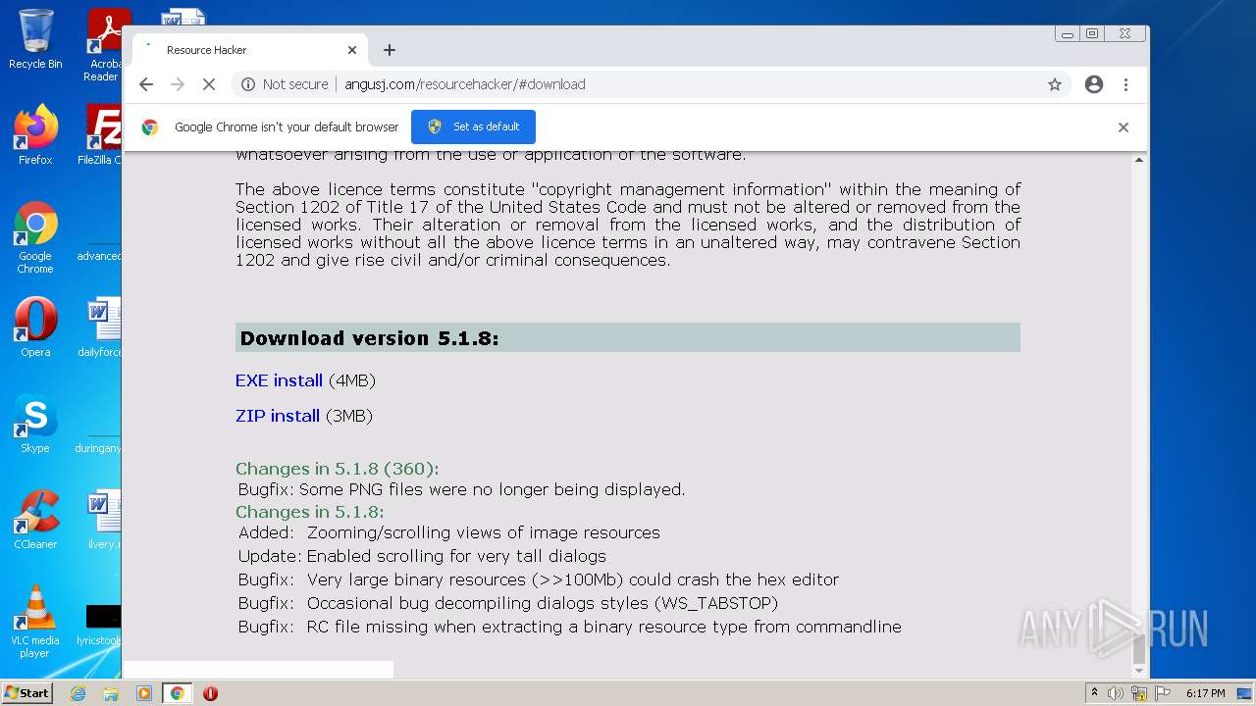Minimize the Chrome window

pos(1068,34)
